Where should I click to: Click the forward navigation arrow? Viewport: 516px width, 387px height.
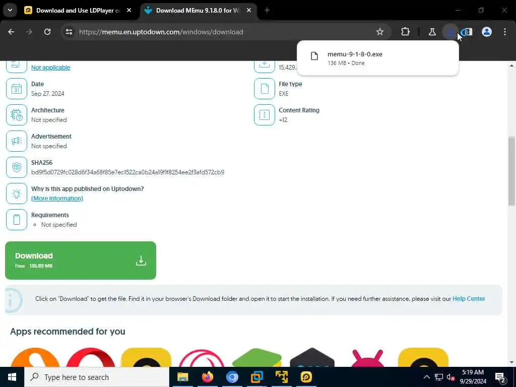click(29, 32)
